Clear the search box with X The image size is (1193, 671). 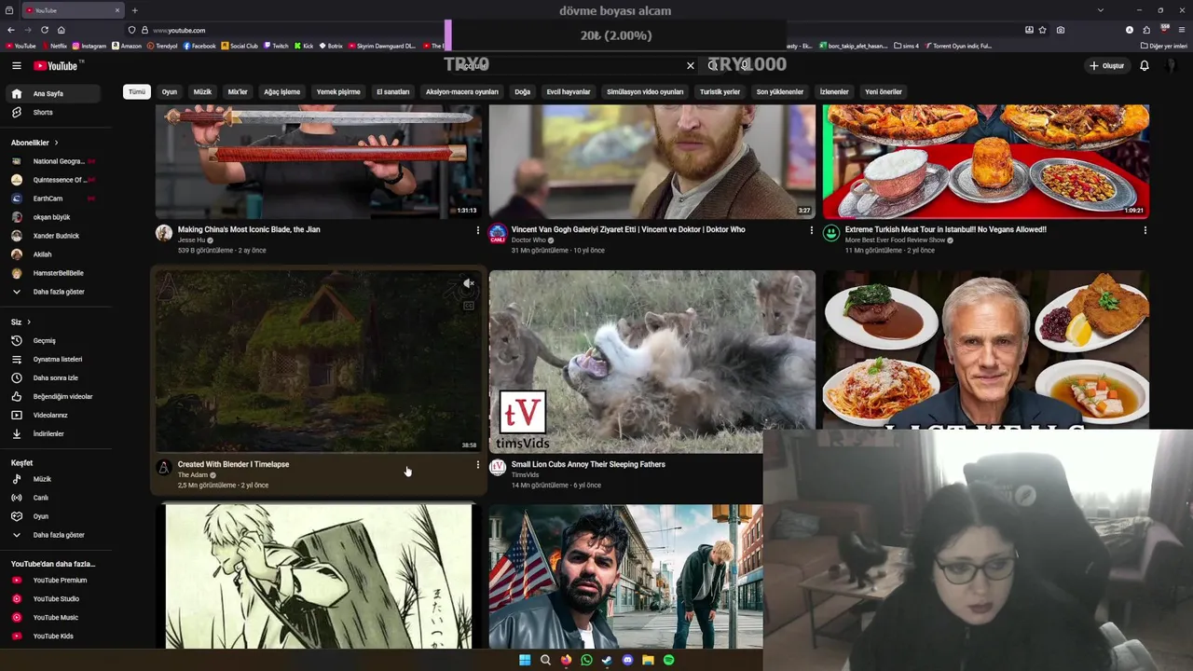(x=691, y=66)
